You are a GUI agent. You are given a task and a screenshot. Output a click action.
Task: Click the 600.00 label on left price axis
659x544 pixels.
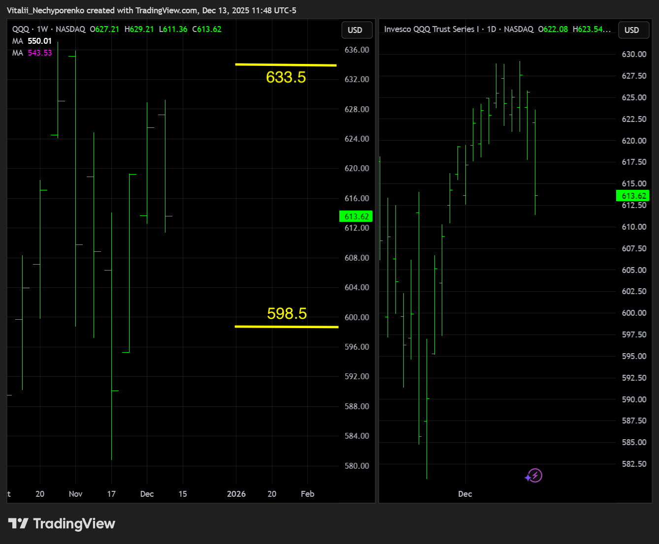(x=357, y=317)
